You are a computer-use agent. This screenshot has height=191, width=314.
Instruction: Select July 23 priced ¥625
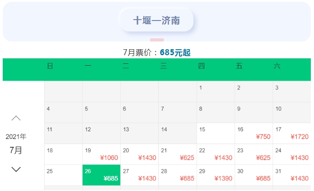pyautogui.click(x=254, y=154)
